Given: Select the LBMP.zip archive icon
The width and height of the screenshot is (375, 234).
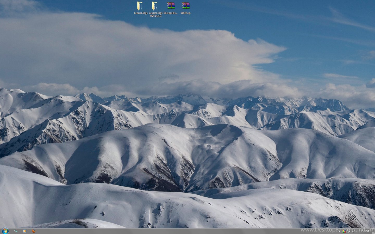Looking at the screenshot, I should tap(185, 6).
